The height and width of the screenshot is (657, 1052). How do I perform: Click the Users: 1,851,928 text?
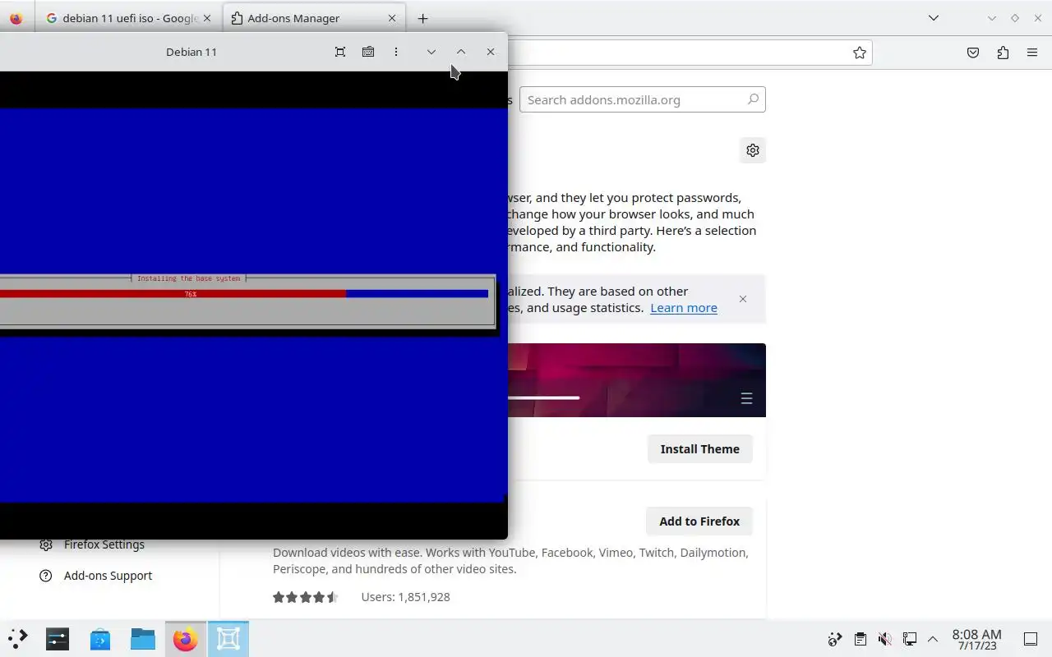tap(405, 597)
